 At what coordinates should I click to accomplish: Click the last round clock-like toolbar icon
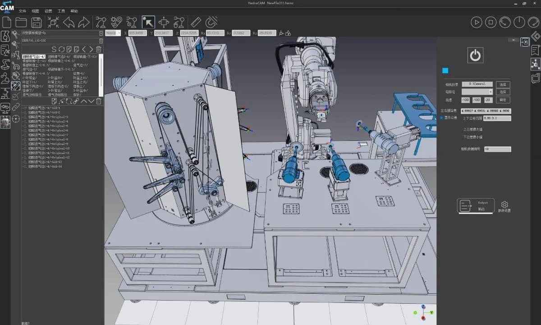(x=534, y=22)
